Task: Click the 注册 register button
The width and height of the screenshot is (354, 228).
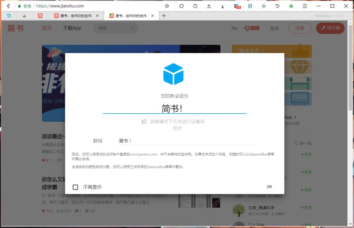Action: coord(300,28)
